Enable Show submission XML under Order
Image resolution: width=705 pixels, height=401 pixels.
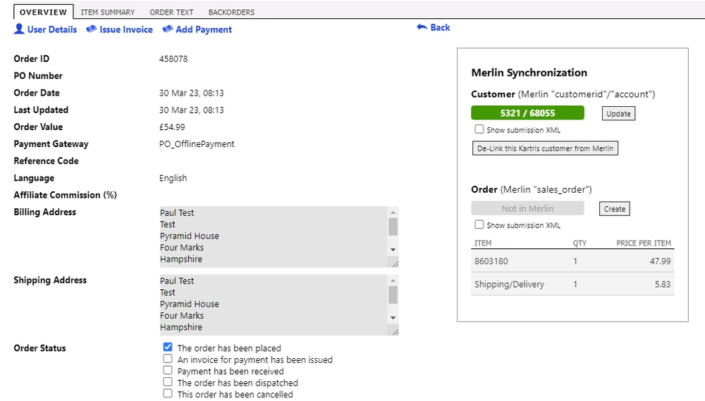pyautogui.click(x=479, y=224)
